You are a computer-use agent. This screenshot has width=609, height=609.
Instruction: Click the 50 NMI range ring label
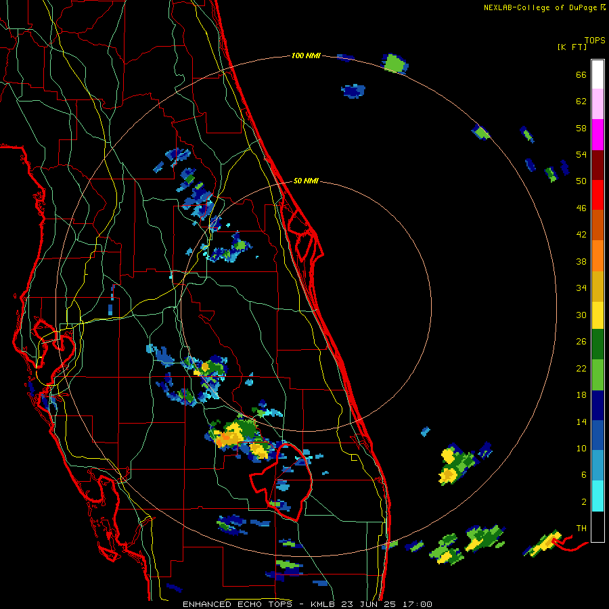pyautogui.click(x=306, y=181)
